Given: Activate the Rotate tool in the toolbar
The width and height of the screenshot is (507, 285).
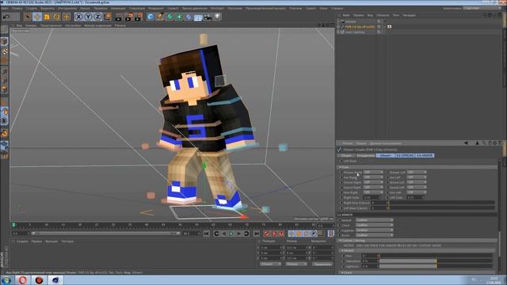Looking at the screenshot, I should point(56,17).
